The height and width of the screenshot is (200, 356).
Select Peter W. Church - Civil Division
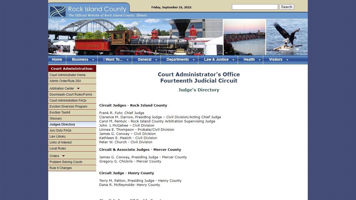(x=126, y=142)
